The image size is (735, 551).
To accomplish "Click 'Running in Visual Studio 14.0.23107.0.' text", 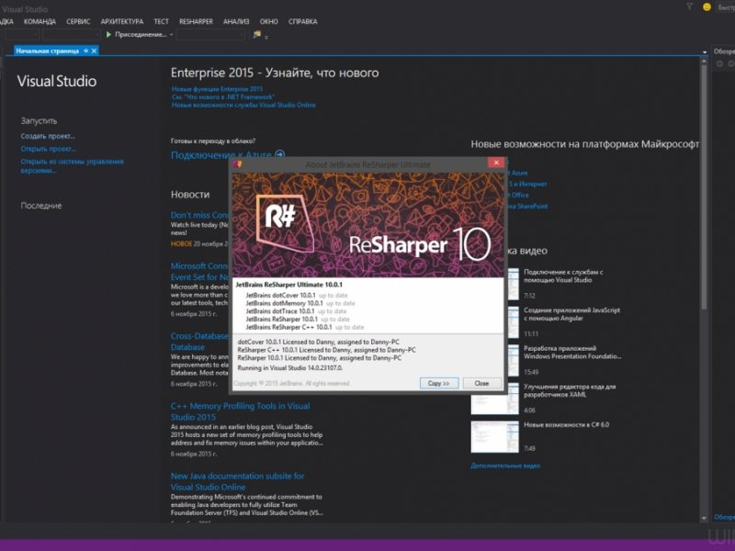I will 290,368.
